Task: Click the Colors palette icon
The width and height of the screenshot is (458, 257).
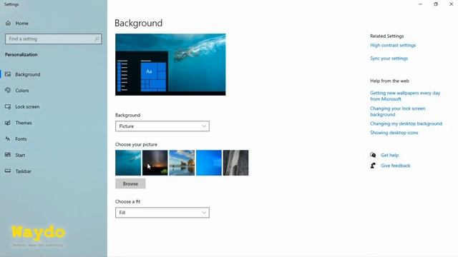Action: pyautogui.click(x=8, y=91)
